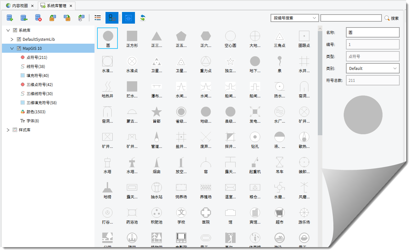Screen dimensions: 411x252
Task: Click the export 6X library icon
Action: [67, 18]
